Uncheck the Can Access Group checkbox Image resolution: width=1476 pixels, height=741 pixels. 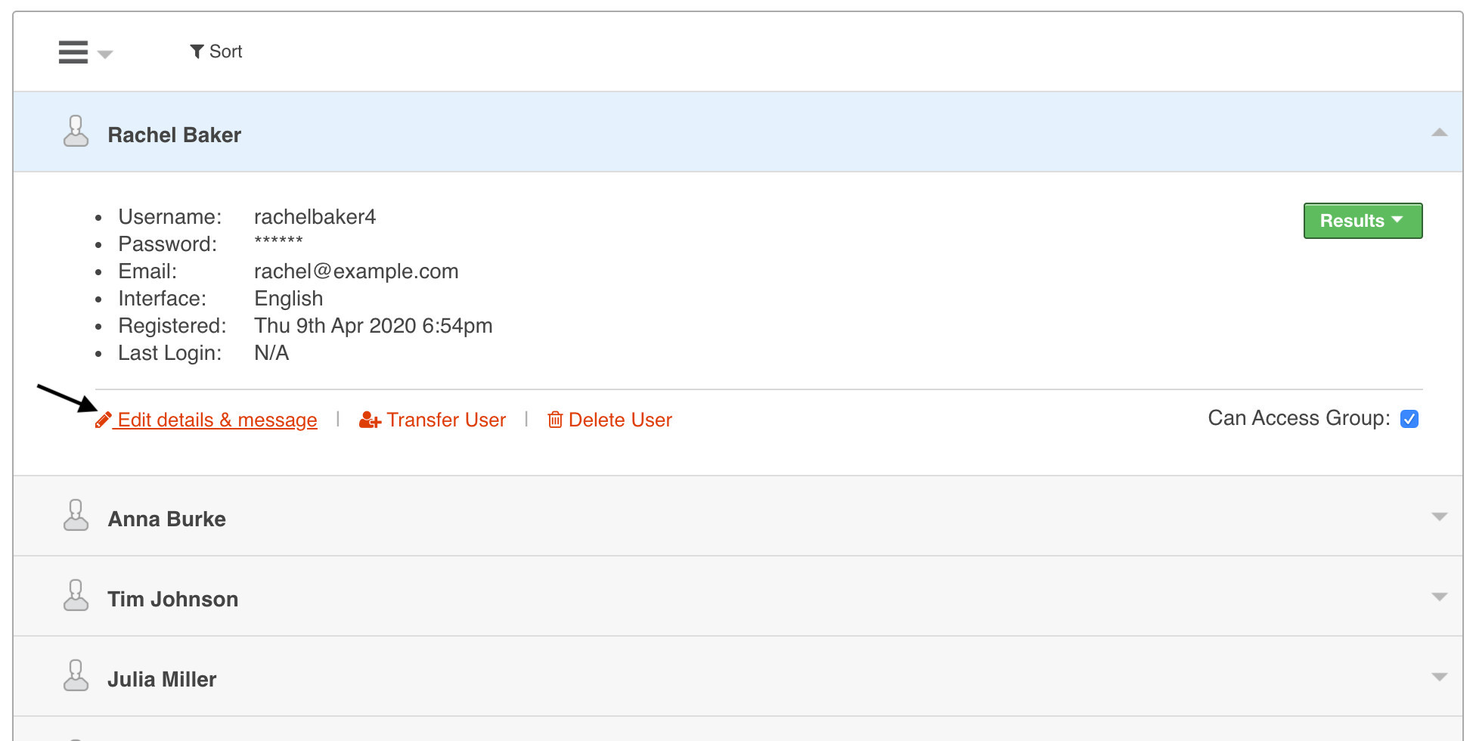[1409, 419]
